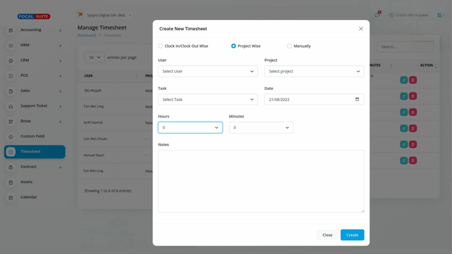Screen dimensions: 452x254
Task: Open the Support Ticket headset icon
Action: coord(10,106)
